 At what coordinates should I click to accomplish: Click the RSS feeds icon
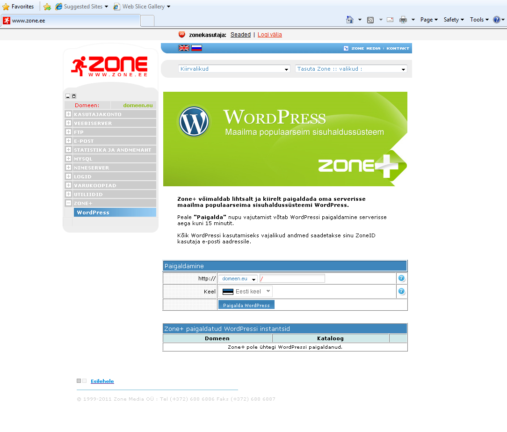[370, 20]
